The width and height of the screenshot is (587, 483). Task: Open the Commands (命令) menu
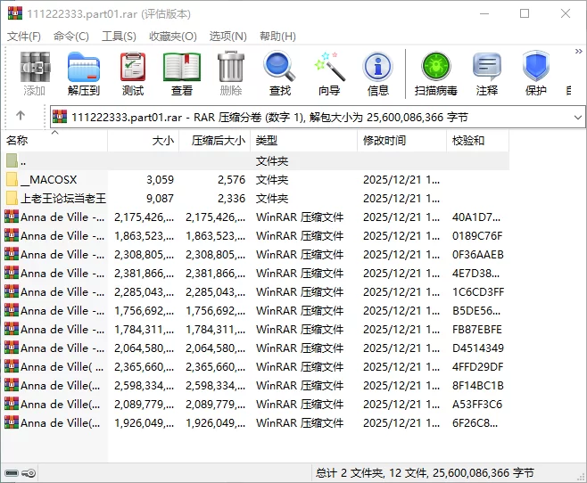71,37
